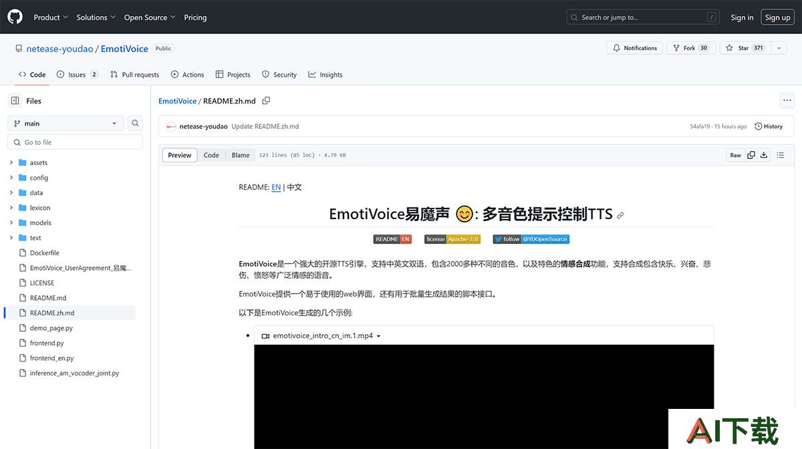Switch to the Issues tab
Viewport: 802px width, 449px height.
click(78, 75)
